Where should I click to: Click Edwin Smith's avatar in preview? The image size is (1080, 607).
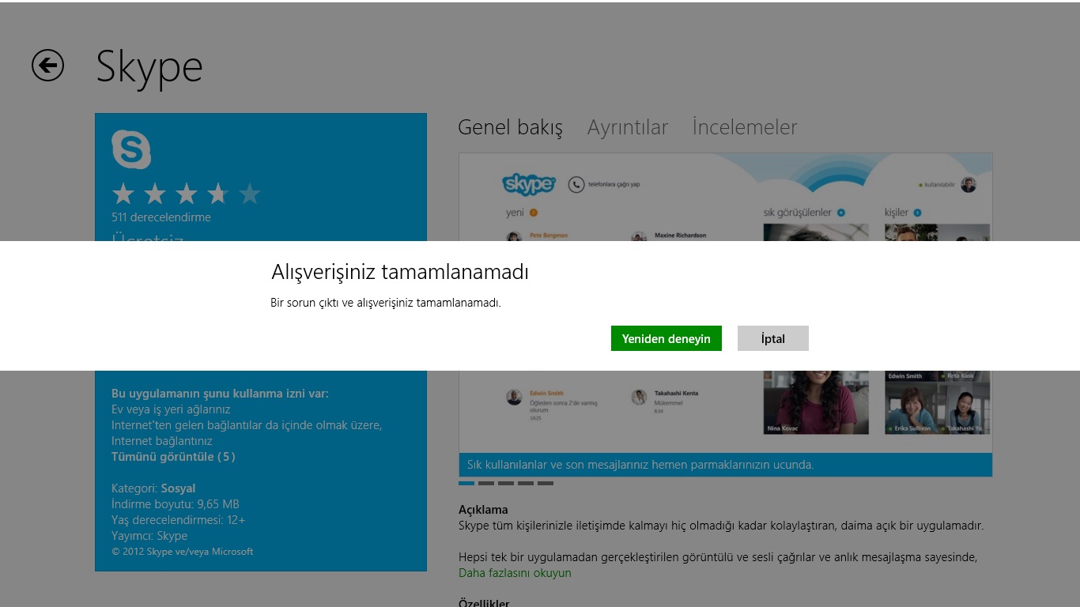(514, 398)
